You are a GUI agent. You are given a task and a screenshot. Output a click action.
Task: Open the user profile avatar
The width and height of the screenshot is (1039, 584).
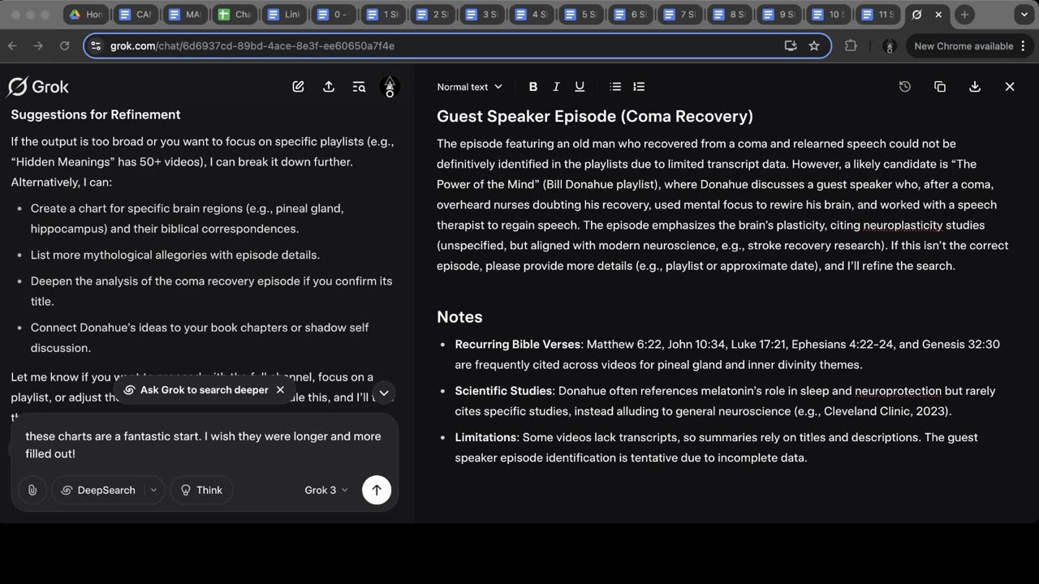click(x=390, y=87)
